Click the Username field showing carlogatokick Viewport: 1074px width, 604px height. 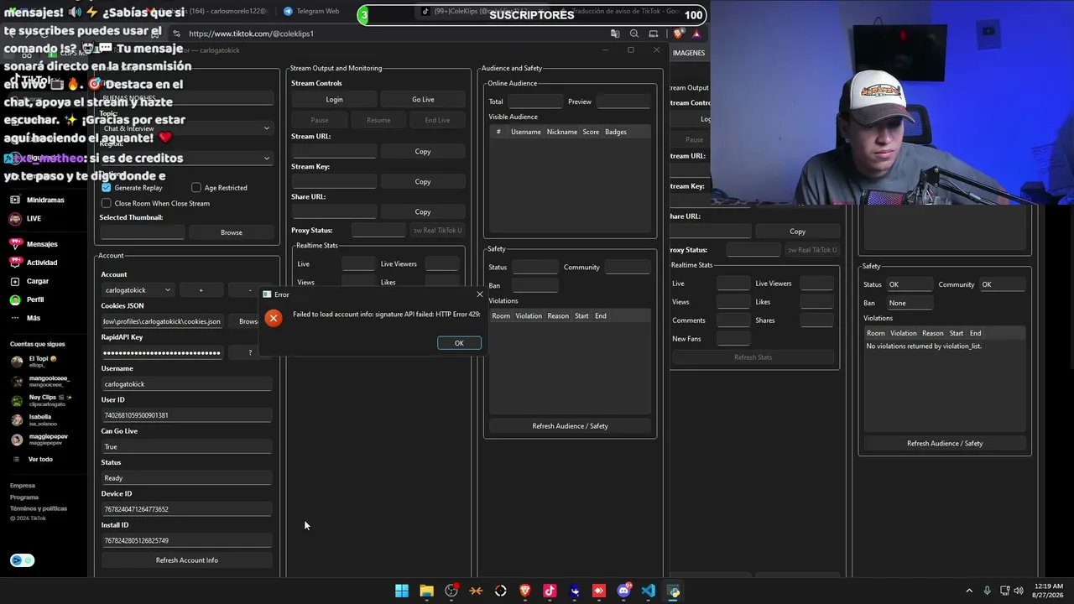pos(187,384)
